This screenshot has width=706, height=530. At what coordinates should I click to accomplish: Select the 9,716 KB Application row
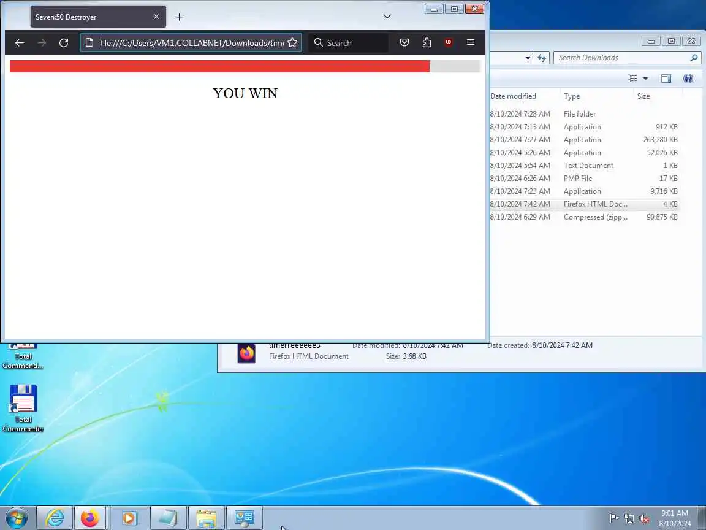click(x=585, y=191)
